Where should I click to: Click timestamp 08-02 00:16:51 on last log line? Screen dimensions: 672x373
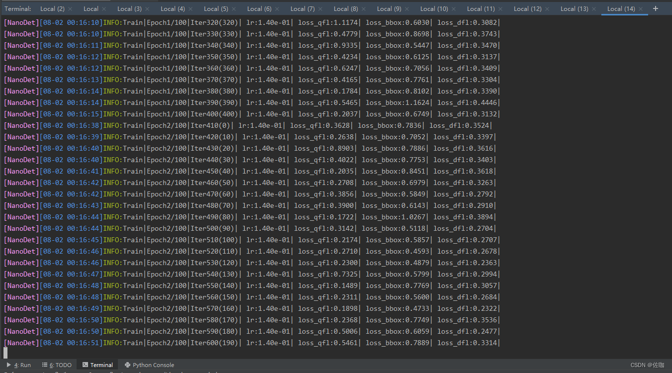71,343
